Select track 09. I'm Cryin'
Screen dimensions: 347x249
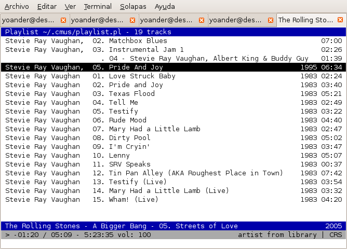173,147
